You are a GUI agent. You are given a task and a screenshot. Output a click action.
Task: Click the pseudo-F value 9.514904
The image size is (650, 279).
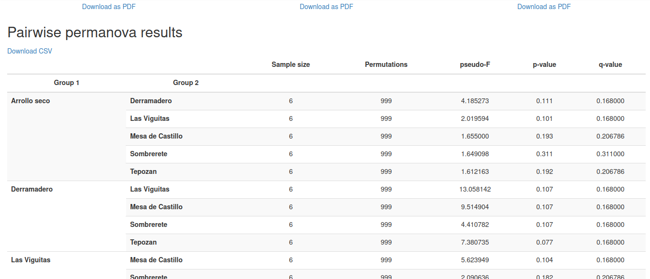[475, 207]
